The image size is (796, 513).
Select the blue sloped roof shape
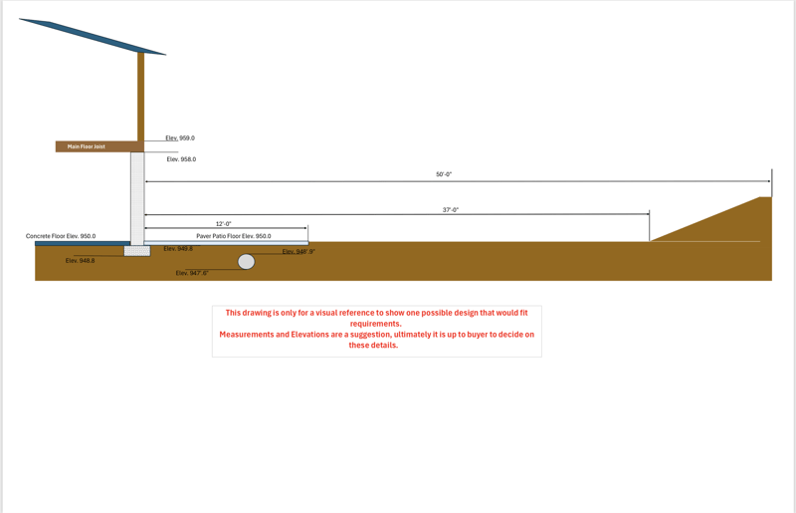pos(93,37)
